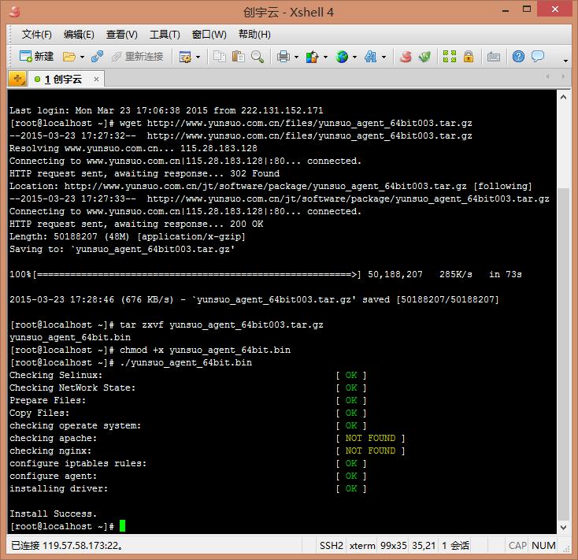Add a new tab with yellow plus button
Image resolution: width=578 pixels, height=560 pixels.
17,79
